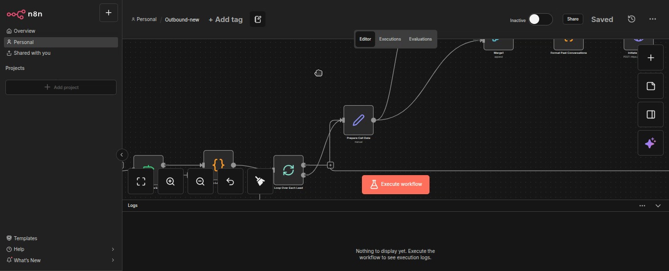Add a sticky note

[x=650, y=86]
